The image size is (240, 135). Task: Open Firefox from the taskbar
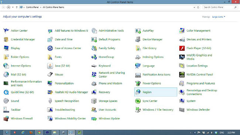[x=31, y=132]
